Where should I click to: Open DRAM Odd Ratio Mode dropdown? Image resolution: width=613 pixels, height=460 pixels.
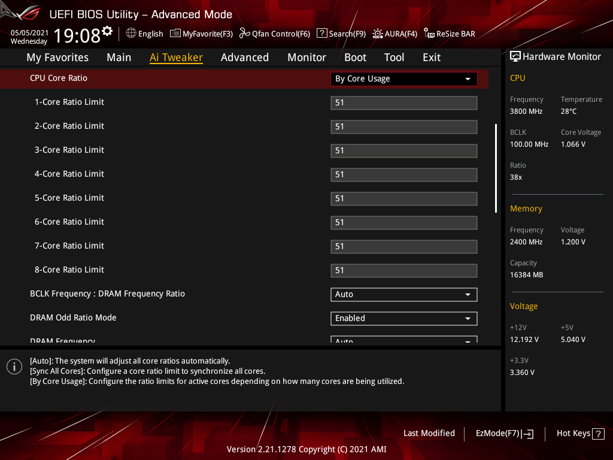(x=404, y=319)
